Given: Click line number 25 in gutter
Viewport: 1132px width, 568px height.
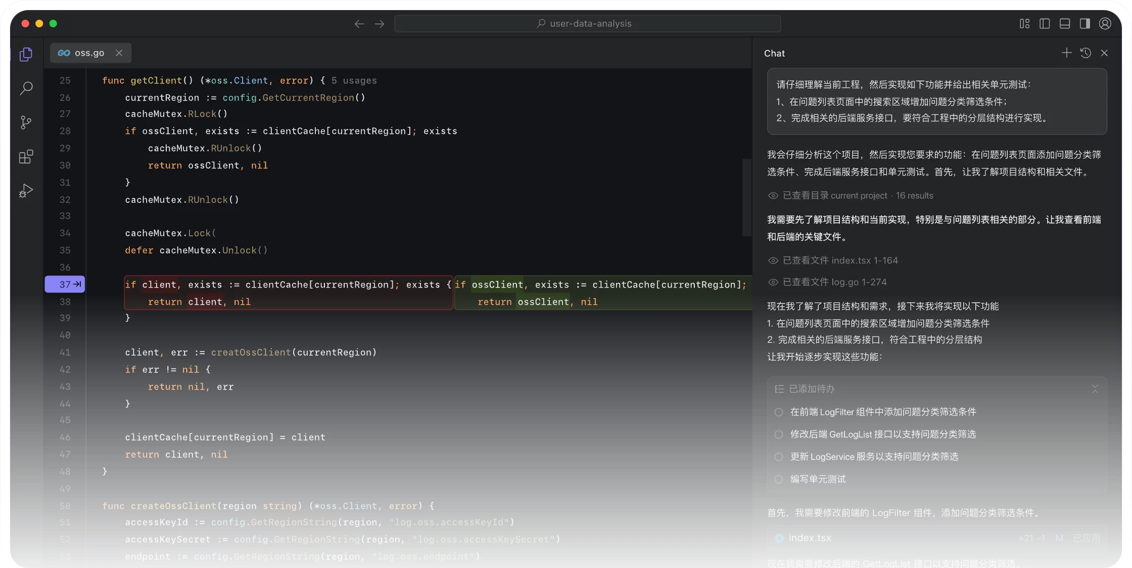Looking at the screenshot, I should click(65, 81).
